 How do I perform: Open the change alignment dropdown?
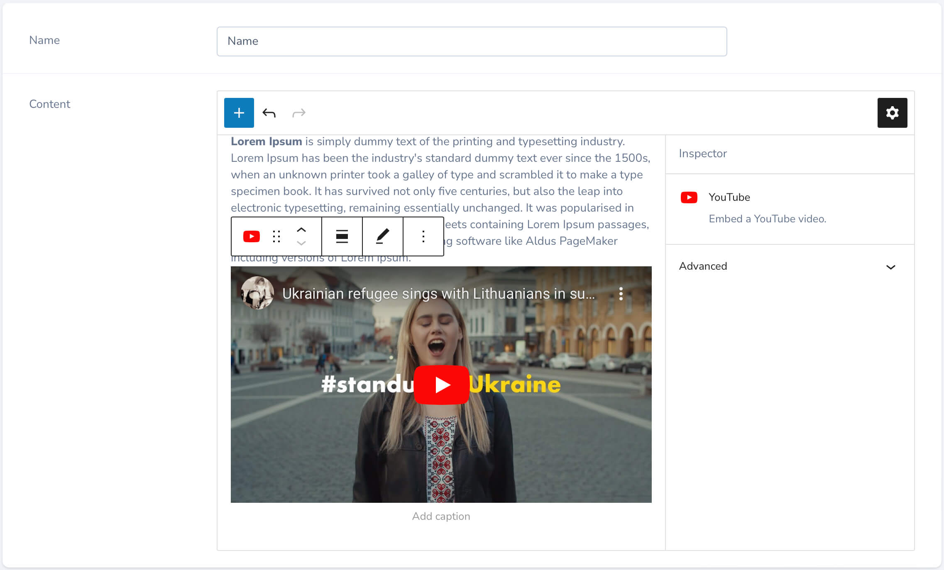tap(342, 236)
